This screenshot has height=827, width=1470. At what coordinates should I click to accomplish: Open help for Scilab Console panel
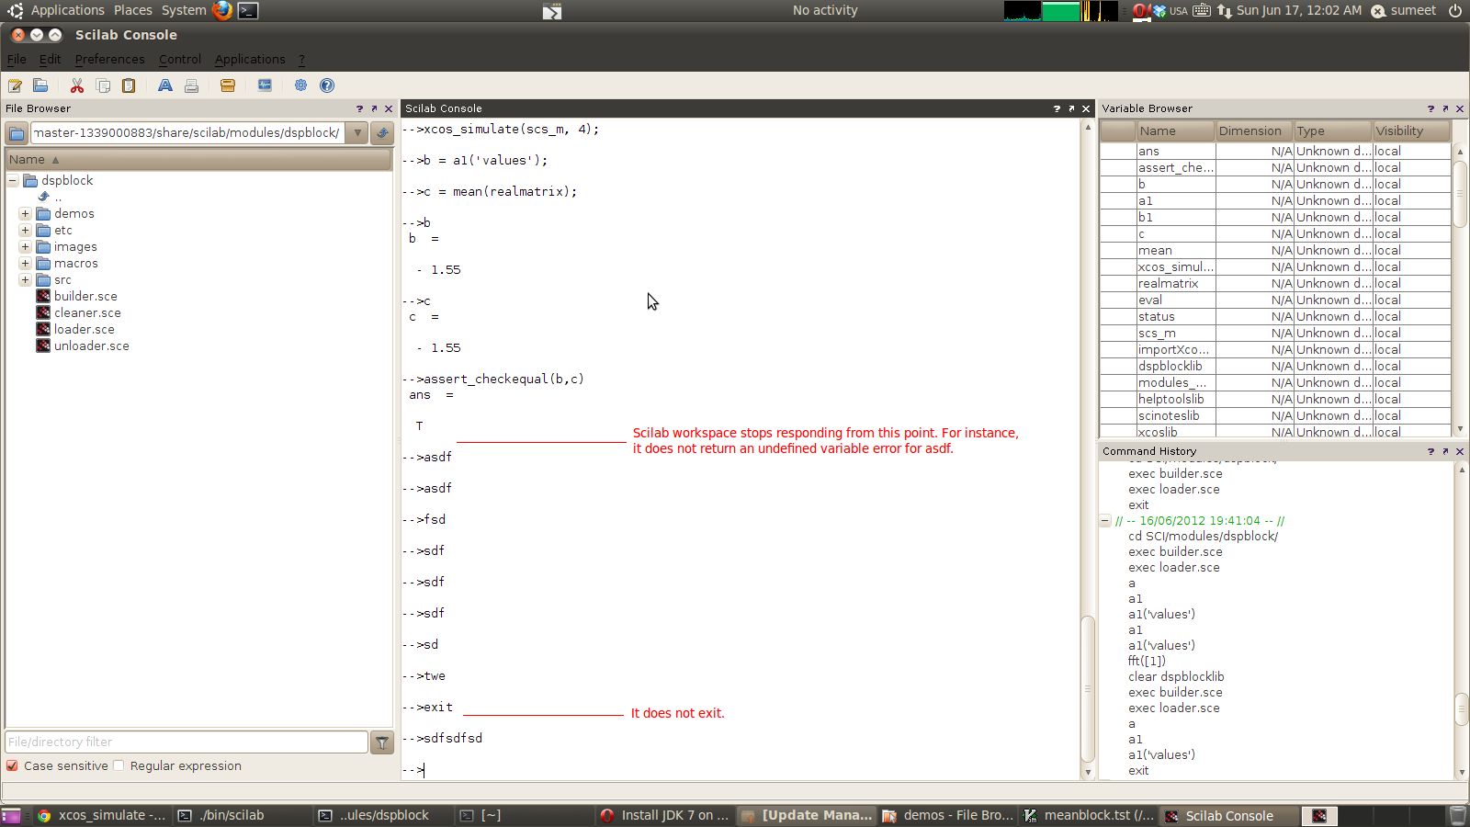[x=1057, y=108]
